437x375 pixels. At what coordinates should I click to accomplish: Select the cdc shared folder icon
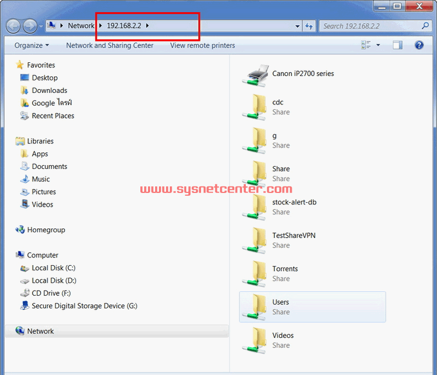tap(254, 107)
